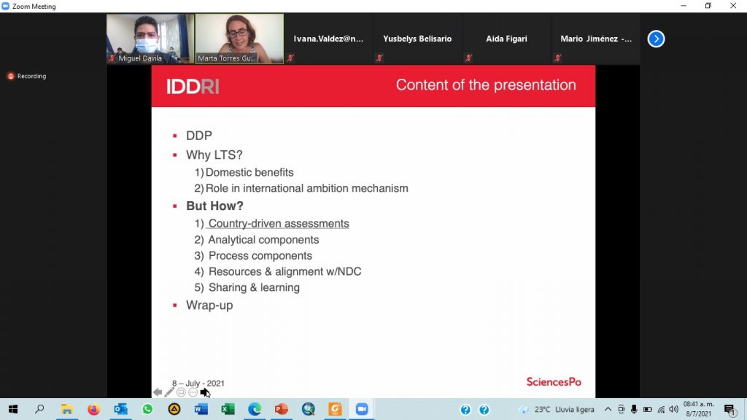Open Excel from the taskbar
The height and width of the screenshot is (420, 747).
228,410
